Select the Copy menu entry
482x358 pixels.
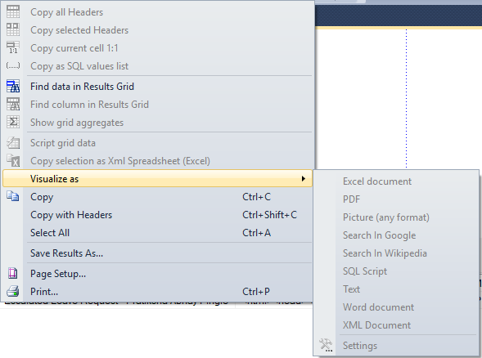[x=158, y=196]
